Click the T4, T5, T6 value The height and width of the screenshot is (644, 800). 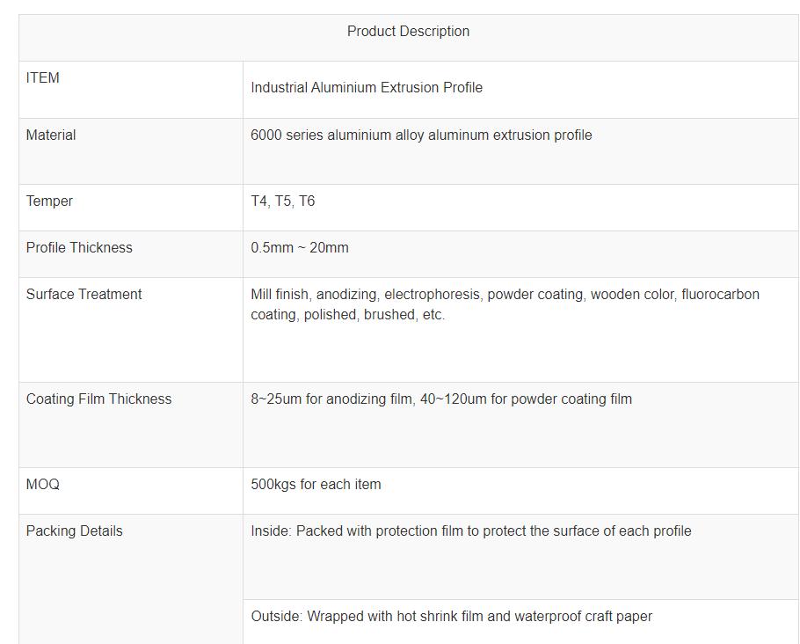282,201
